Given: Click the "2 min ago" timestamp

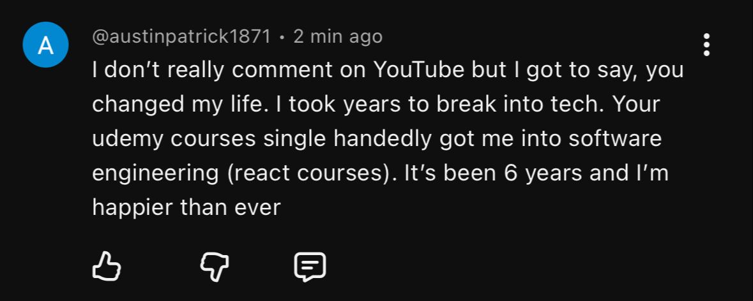Looking at the screenshot, I should [338, 37].
